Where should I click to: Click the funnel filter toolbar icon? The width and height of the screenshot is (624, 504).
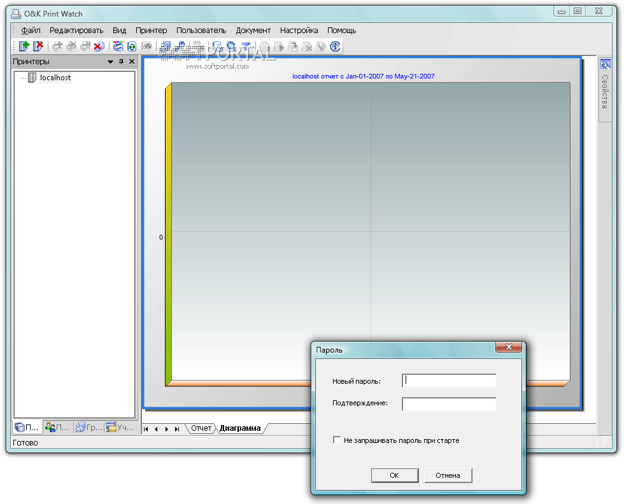pos(246,46)
